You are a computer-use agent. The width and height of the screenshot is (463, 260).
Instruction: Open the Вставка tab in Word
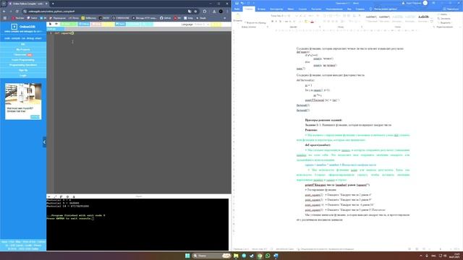point(261,9)
